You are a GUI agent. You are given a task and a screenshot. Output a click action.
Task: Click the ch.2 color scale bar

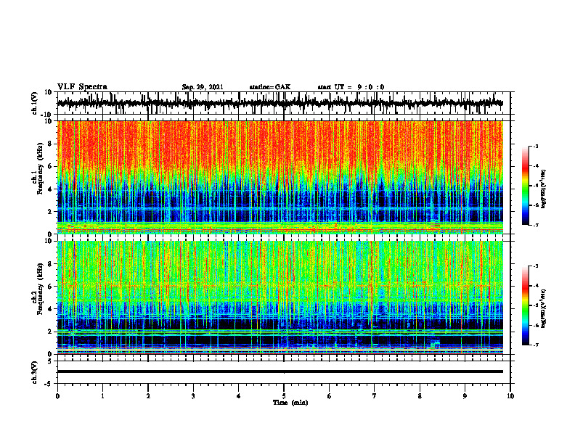pos(526,305)
